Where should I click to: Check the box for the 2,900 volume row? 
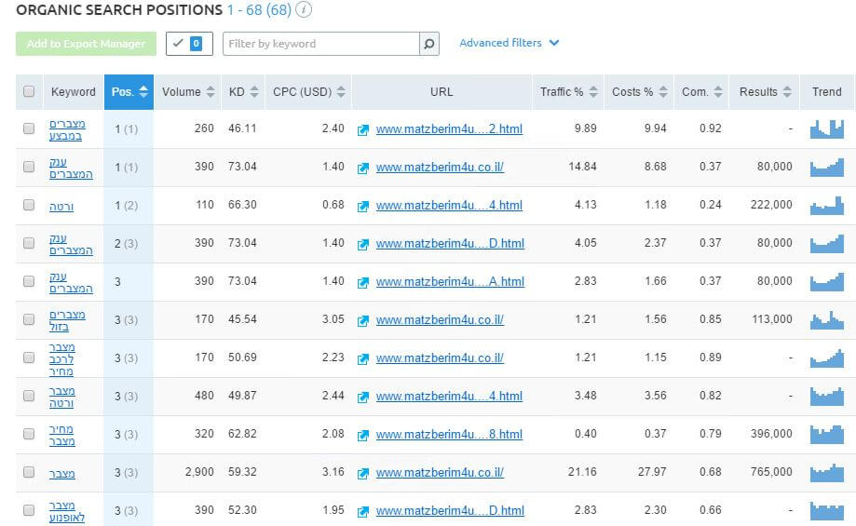pos(29,472)
